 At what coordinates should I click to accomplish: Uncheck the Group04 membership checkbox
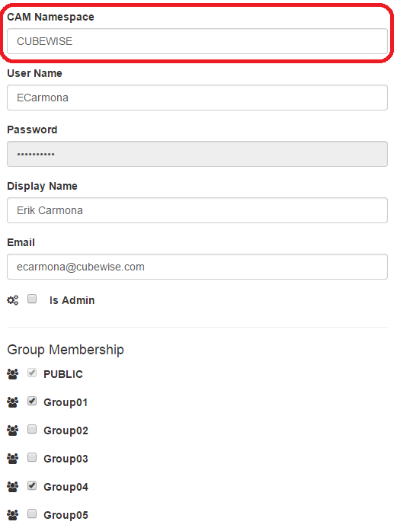pos(32,485)
